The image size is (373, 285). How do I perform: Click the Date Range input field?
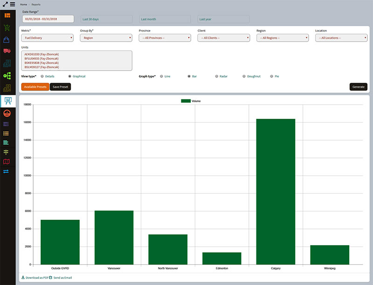click(48, 19)
